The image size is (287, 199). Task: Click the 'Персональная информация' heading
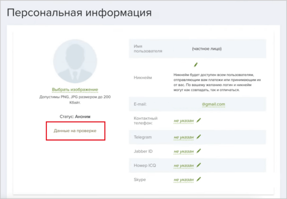pyautogui.click(x=79, y=13)
